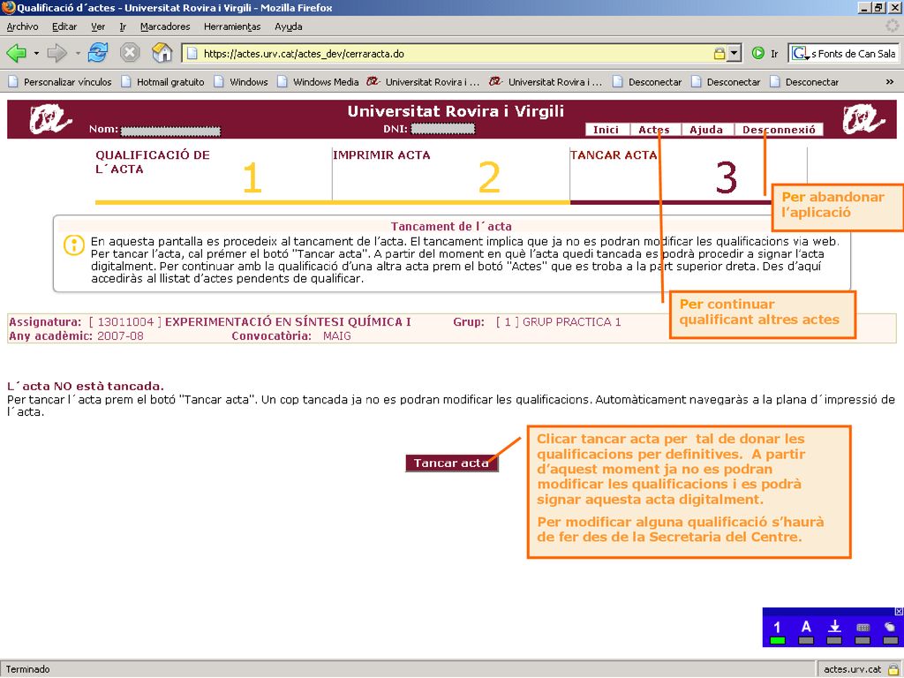Click the Actes navigation button
This screenshot has width=904, height=678.
click(656, 130)
